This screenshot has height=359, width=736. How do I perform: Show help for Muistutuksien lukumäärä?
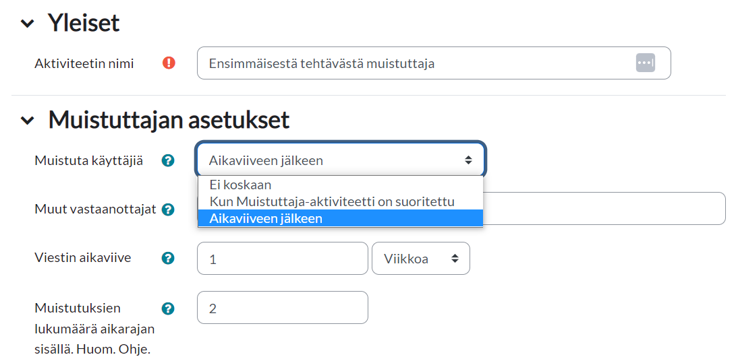click(169, 308)
